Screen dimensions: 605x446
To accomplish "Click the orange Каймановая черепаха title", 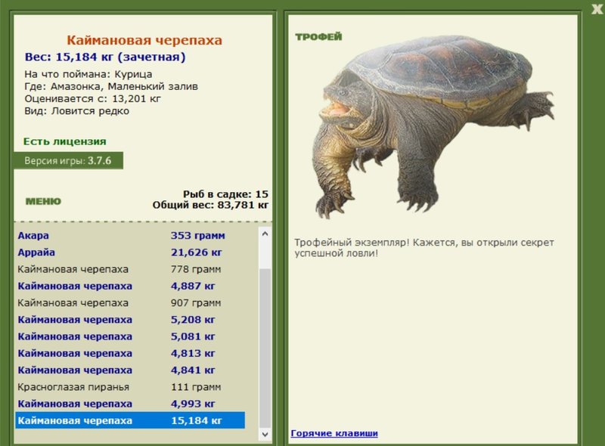I will pos(144,40).
